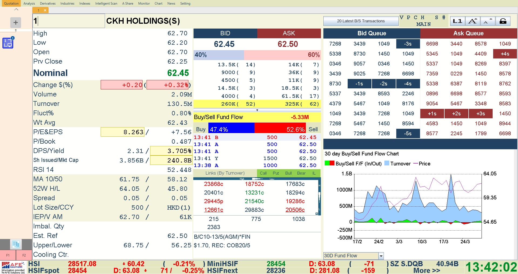This screenshot has height=274, width=518.
Task: Click the vertical H-L range indicator
Action: click(320, 198)
